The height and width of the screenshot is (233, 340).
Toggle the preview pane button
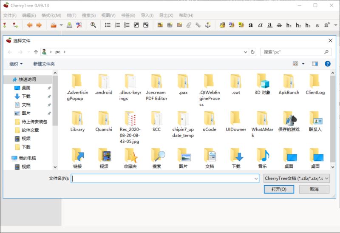(315, 64)
